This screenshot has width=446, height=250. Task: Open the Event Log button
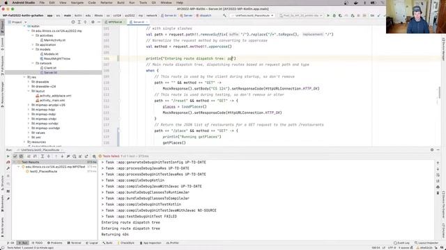tap(401, 243)
